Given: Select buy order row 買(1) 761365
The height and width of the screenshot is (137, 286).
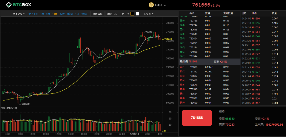Looking at the screenshot, I should click(210, 67).
